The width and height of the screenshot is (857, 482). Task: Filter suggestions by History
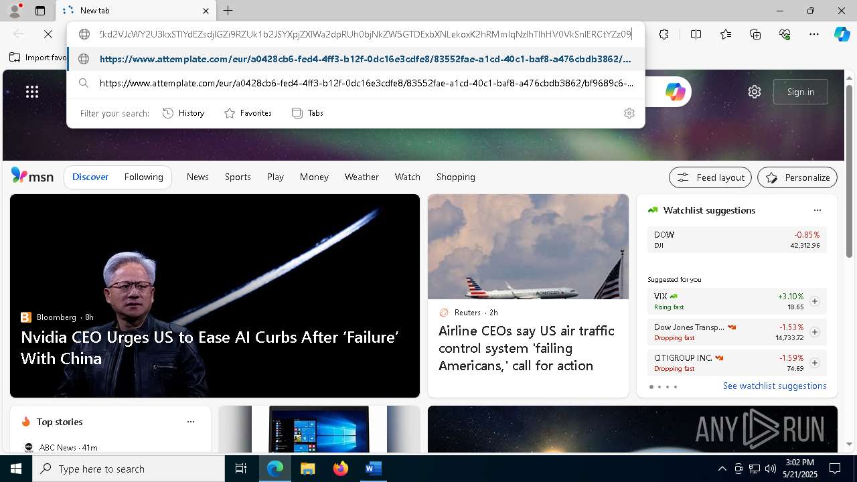click(x=183, y=113)
